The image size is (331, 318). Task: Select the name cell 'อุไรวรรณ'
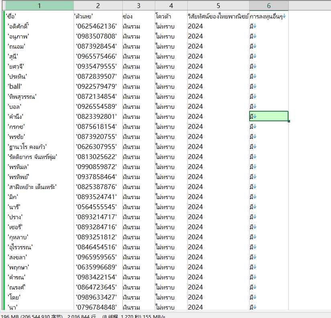pos(39,247)
